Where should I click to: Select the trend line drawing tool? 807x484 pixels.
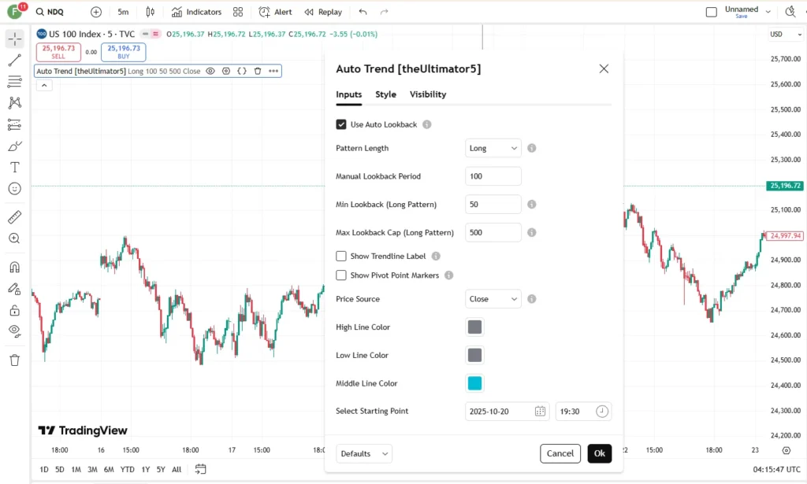pos(14,60)
